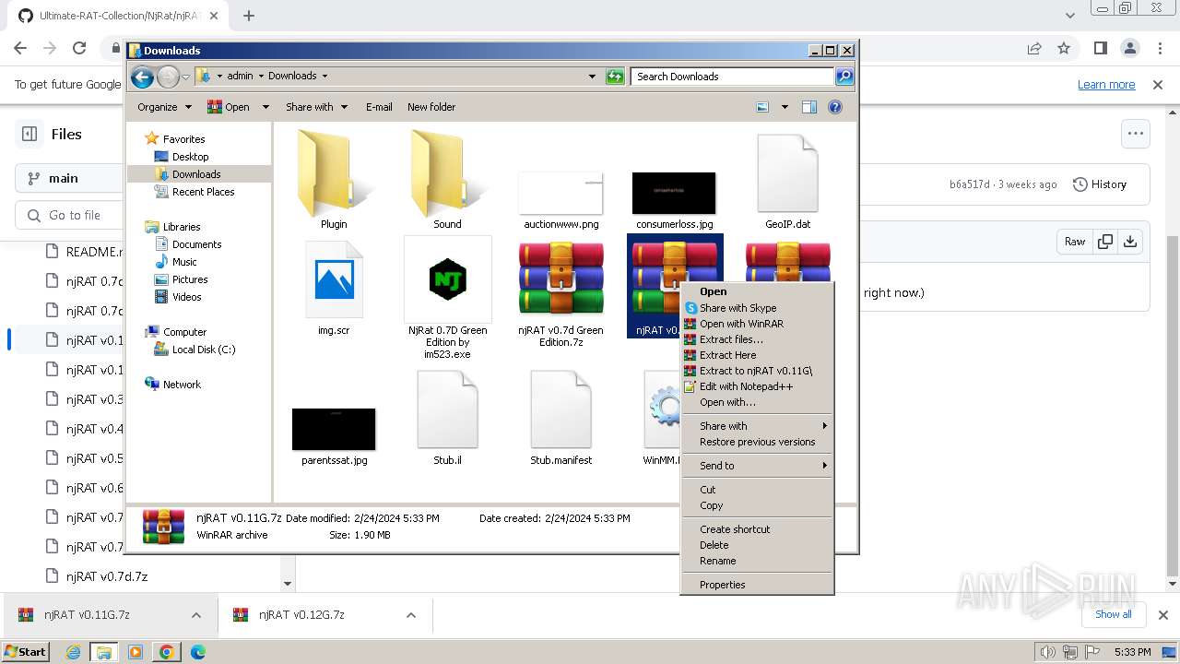Click Open in the context menu
The height and width of the screenshot is (664, 1180).
click(757, 291)
